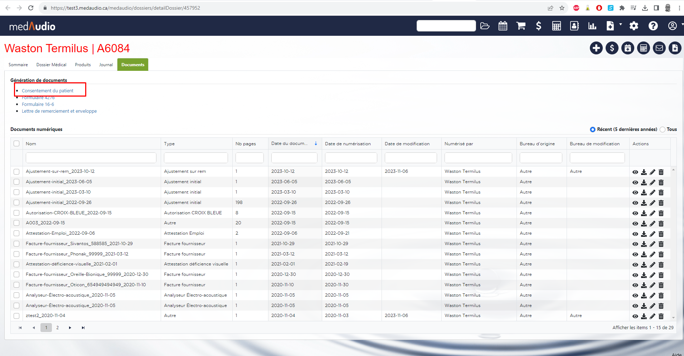Switch to the Dossier Médical tab
The image size is (684, 356).
click(x=51, y=65)
